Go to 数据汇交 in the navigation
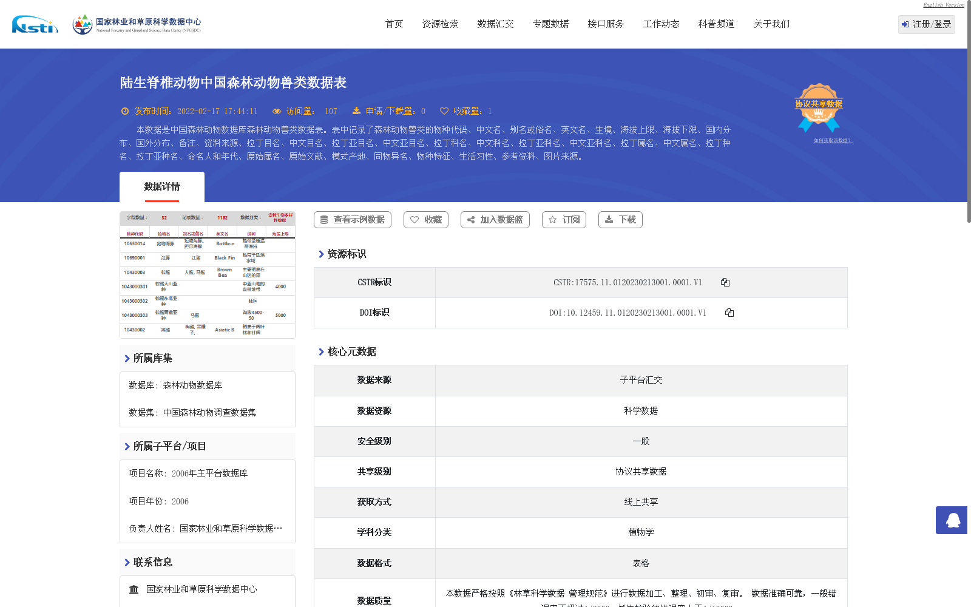 click(x=496, y=24)
